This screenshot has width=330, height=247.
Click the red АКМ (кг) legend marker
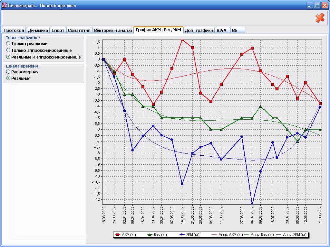[x=118, y=235]
